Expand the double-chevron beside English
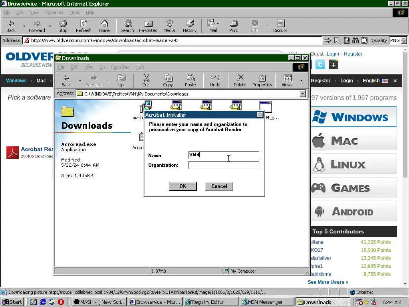The image size is (409, 307). coord(395,81)
